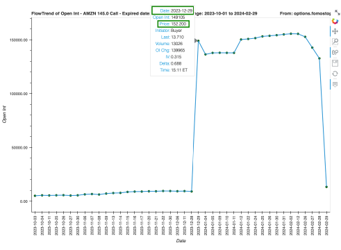Viewport: 341px width, 250px height.
Task: Click the tooltip's Date: 2023-12-29 line
Action: point(176,10)
